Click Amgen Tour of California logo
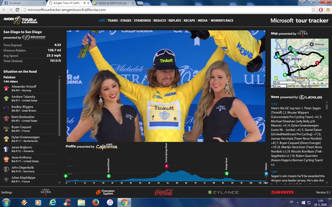 20,20
